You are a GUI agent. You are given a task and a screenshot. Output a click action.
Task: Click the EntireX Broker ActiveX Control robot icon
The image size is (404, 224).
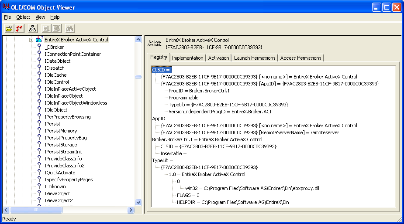39,40
